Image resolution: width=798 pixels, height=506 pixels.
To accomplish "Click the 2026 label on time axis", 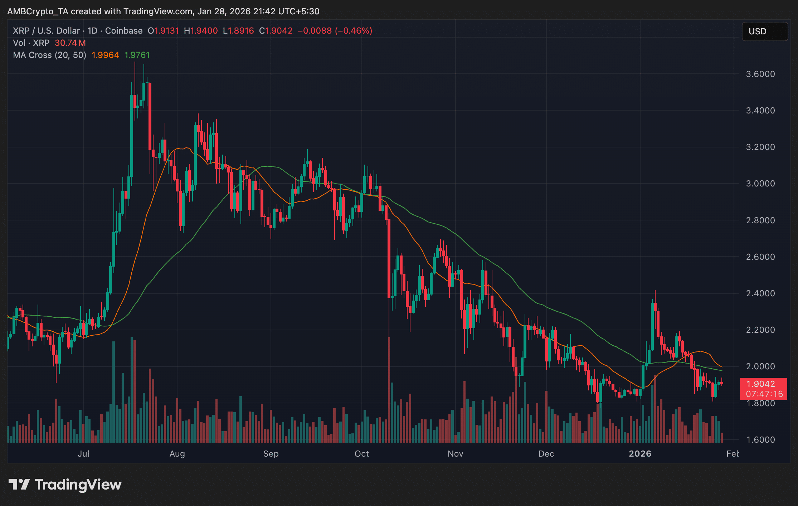I will [640, 454].
